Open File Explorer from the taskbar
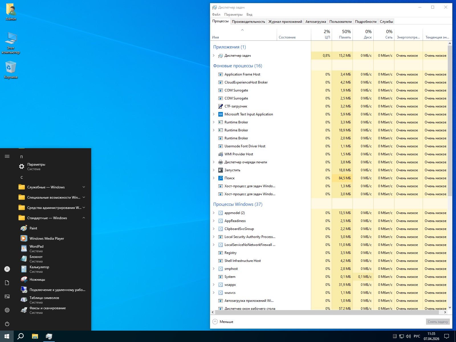This screenshot has height=342, width=456. point(35,336)
